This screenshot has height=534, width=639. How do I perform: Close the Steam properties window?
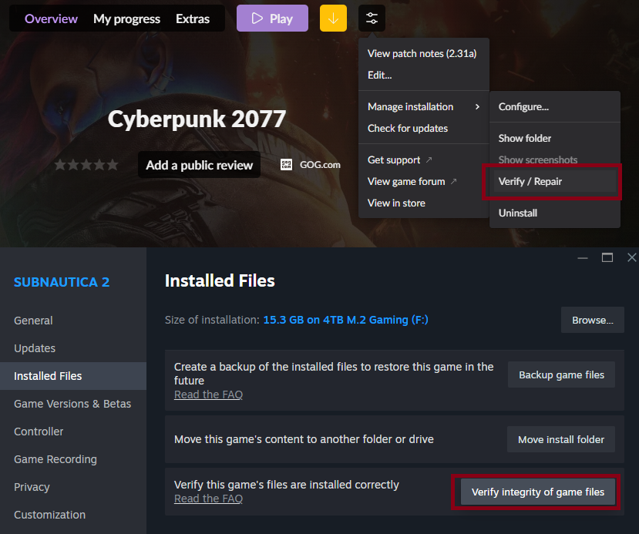(x=631, y=257)
